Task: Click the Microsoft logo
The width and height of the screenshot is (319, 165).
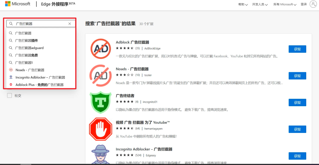Action: point(18,4)
